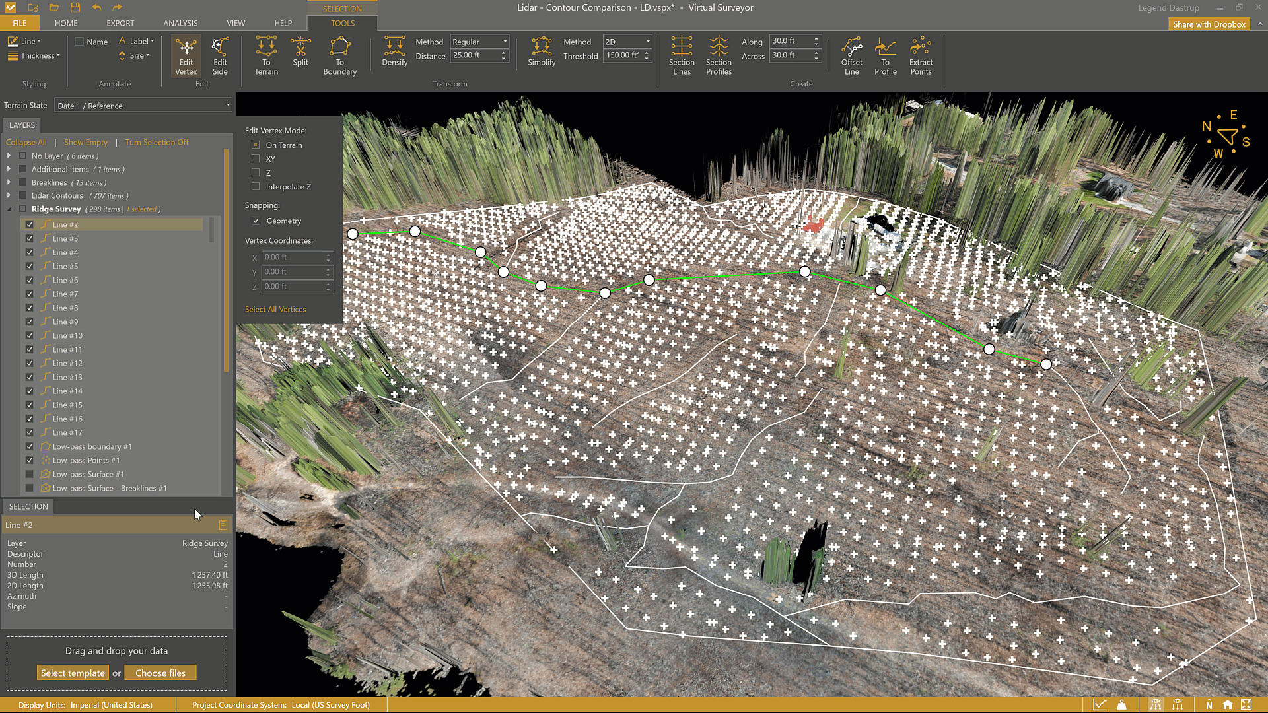1268x713 pixels.
Task: Open the Terrain State dropdown
Action: (143, 106)
